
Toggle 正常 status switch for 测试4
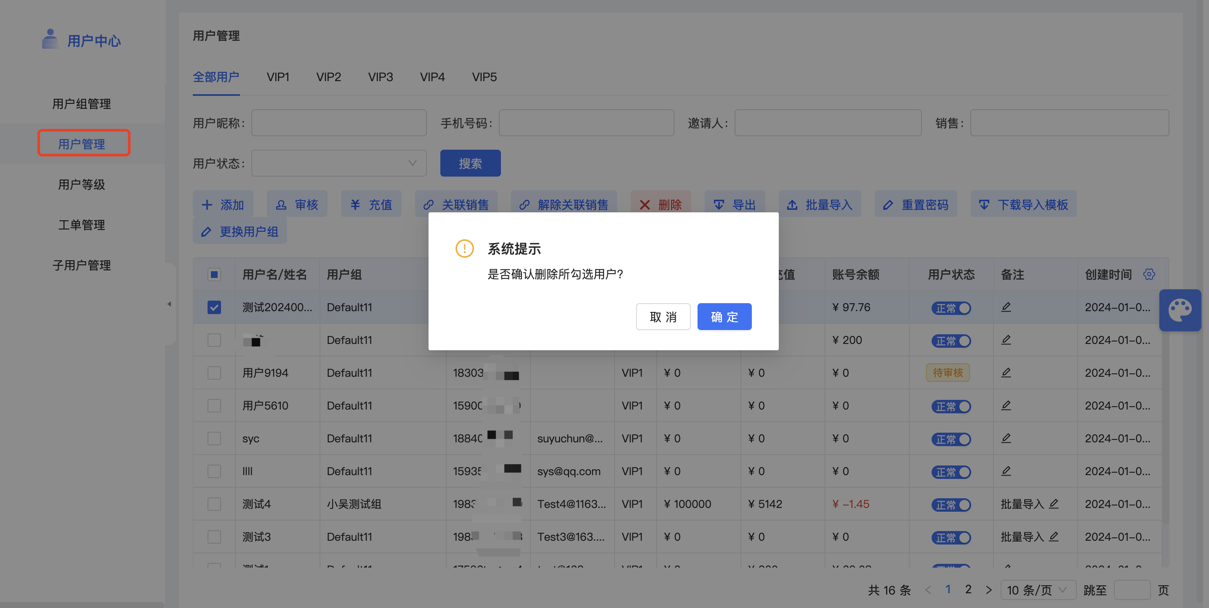[x=951, y=505]
